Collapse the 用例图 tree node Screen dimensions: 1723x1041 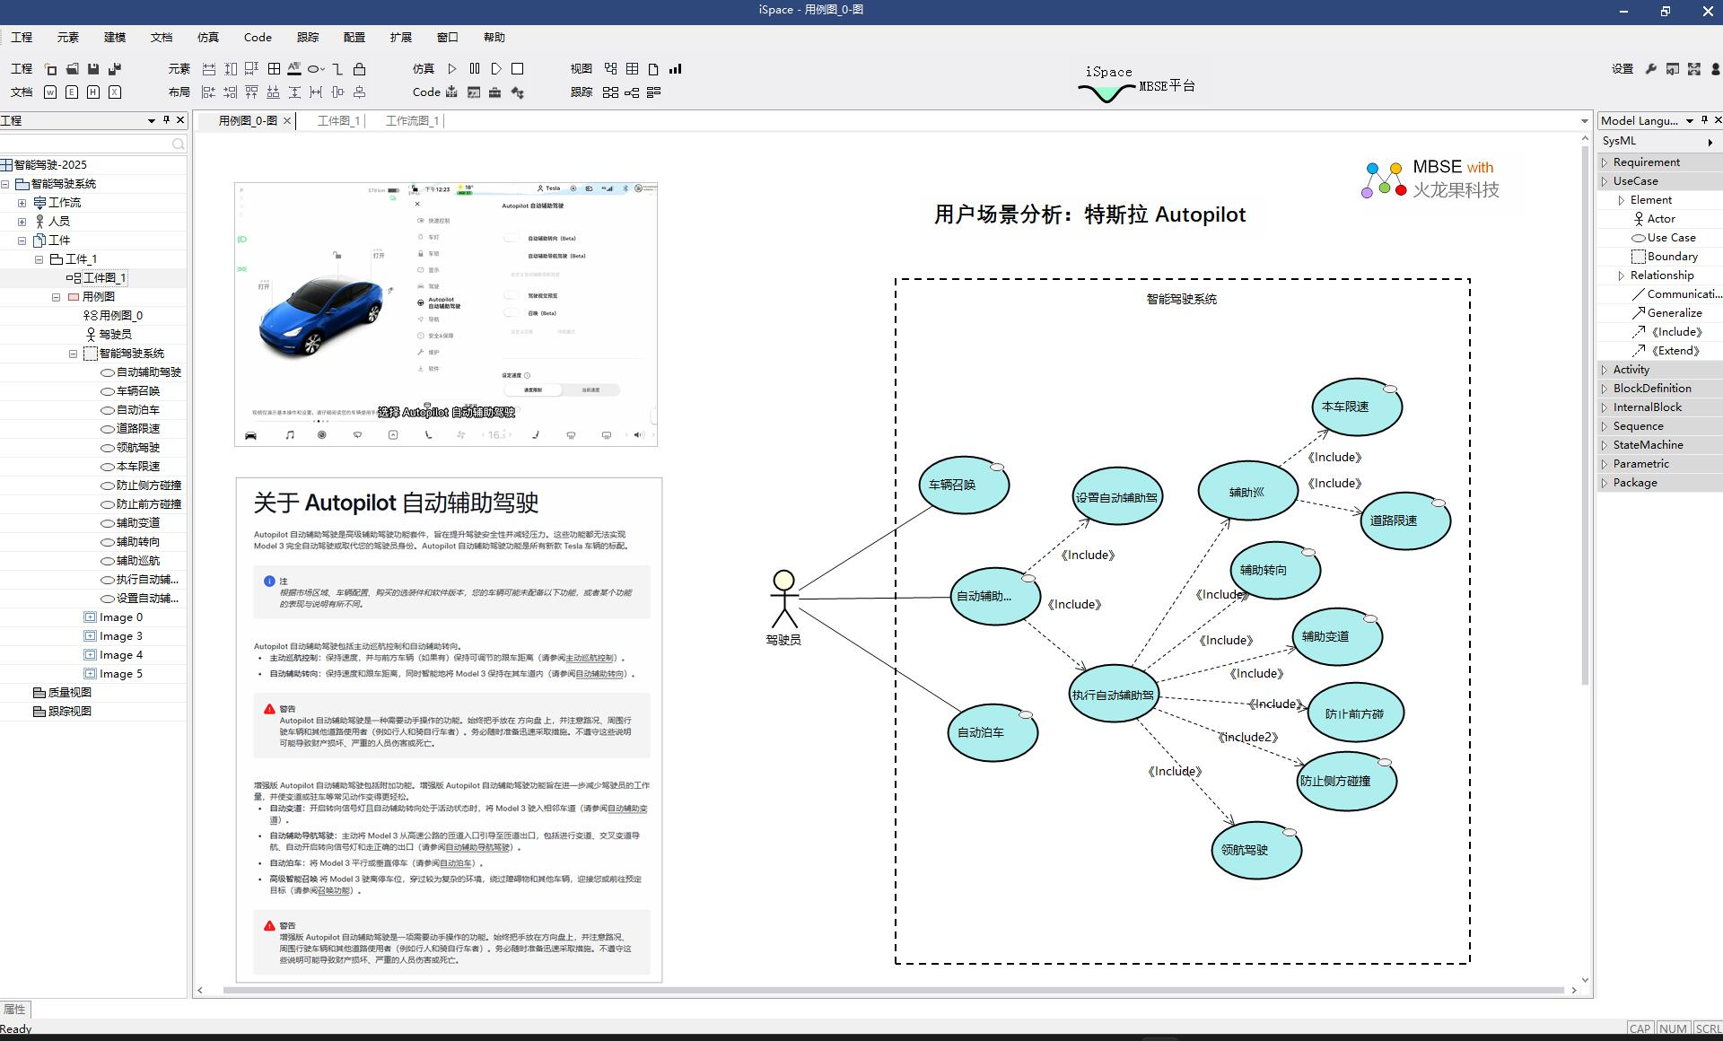pyautogui.click(x=57, y=297)
